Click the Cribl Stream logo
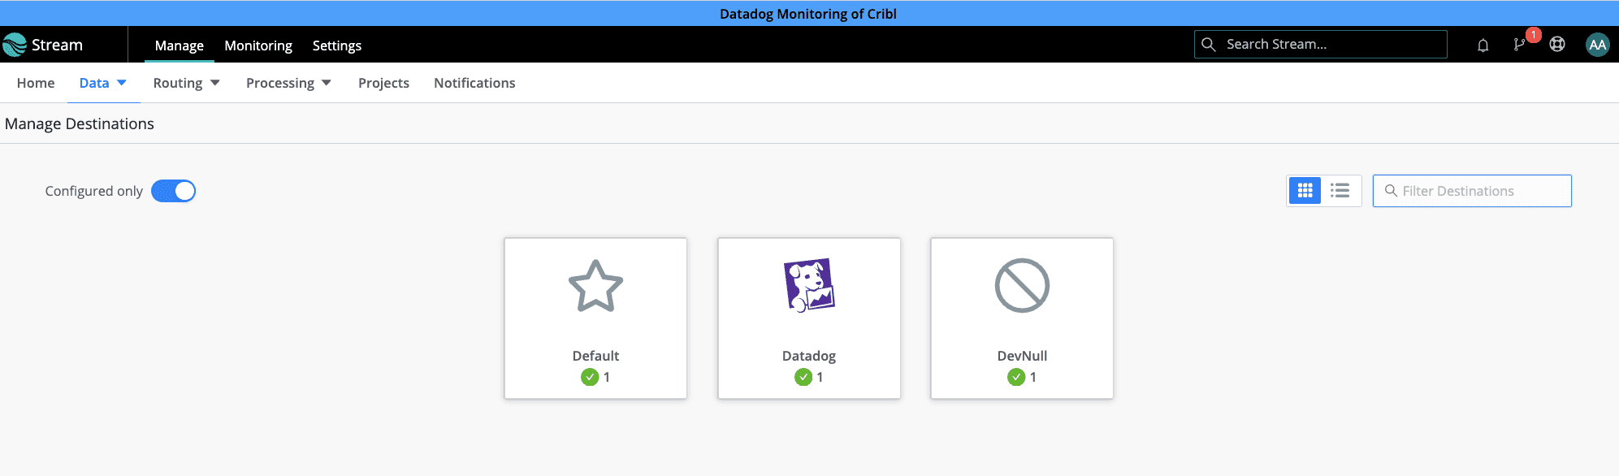1619x476 pixels. [x=43, y=45]
